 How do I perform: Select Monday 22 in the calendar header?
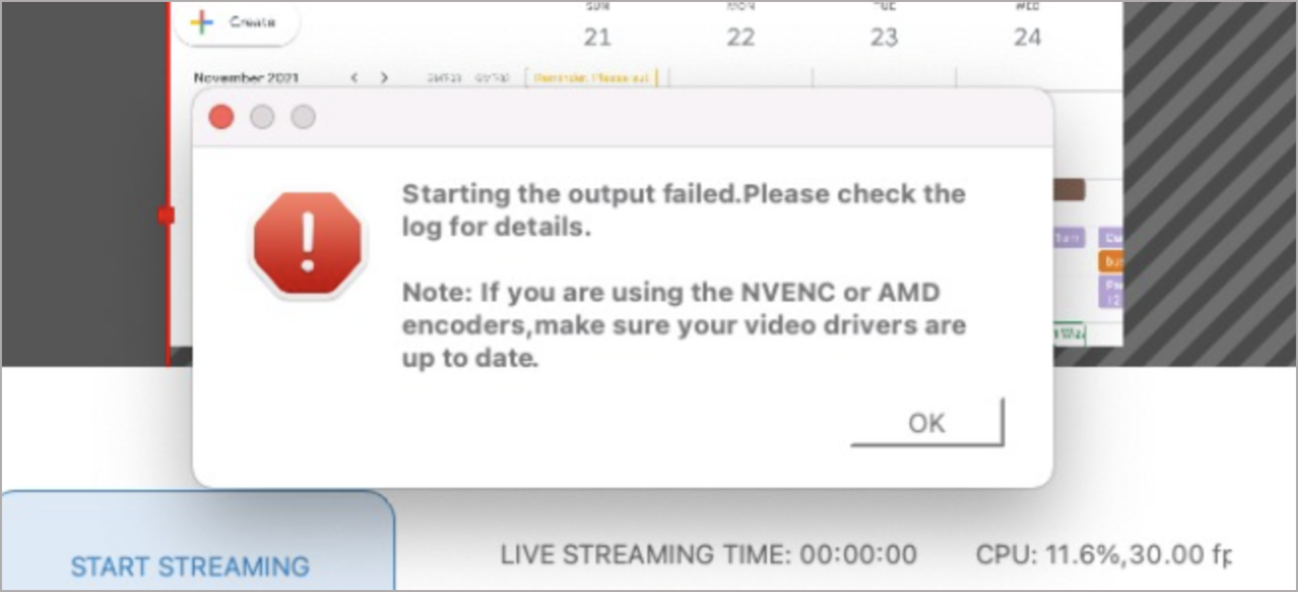[740, 37]
